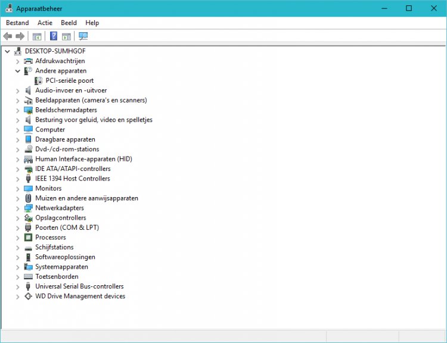Click the Processors chip icon
The width and height of the screenshot is (447, 343).
(28, 237)
